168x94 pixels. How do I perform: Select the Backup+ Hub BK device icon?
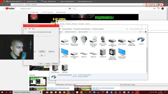[x=65, y=41]
